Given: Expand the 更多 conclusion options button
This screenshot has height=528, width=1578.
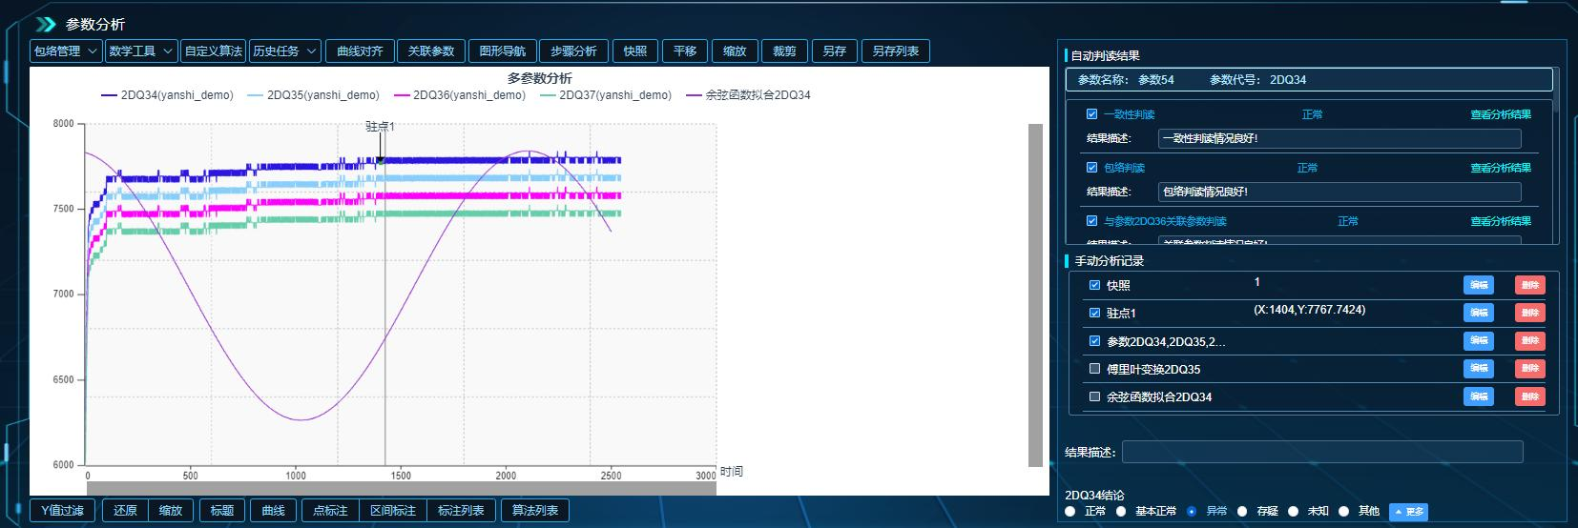Looking at the screenshot, I should pos(1408,512).
